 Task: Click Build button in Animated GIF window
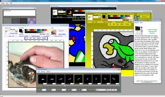tap(114, 90)
